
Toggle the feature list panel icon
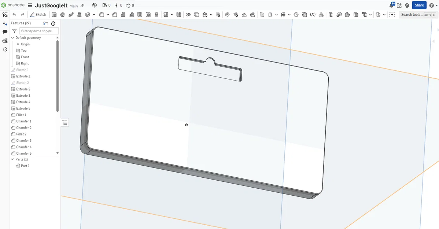coord(5,15)
